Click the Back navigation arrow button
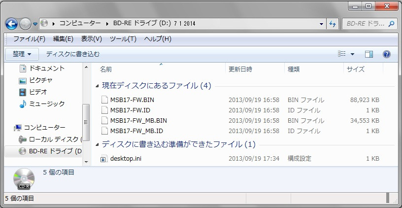Screen dimensions: 402x208 pyautogui.click(x=12, y=23)
